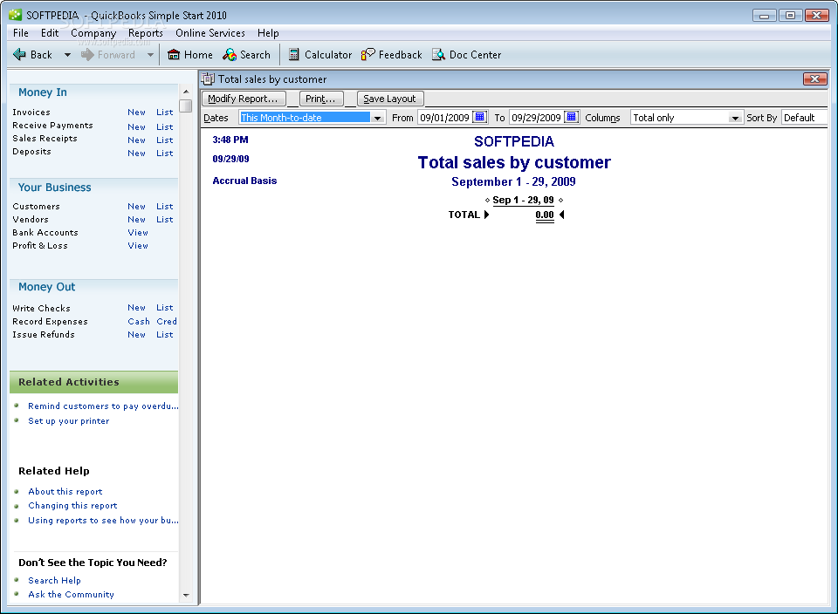Close the Total sales by customer report
The width and height of the screenshot is (838, 614).
814,79
